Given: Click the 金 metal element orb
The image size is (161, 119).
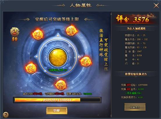Looking at the screenshot, I should 71,31.
